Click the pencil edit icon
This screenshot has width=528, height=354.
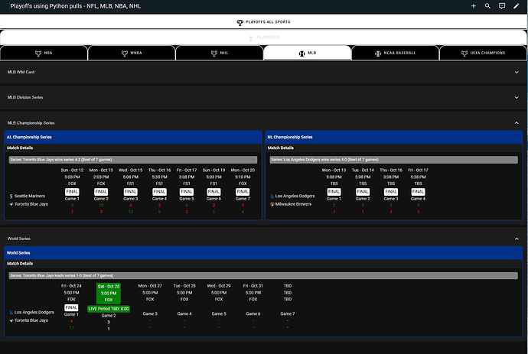click(517, 6)
